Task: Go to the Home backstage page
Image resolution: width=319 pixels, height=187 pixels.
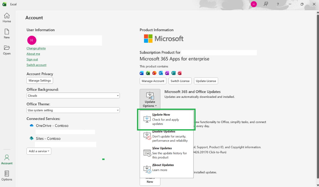Action: click(x=7, y=18)
